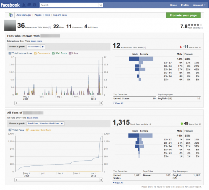Open the Help link
Screen dimensions: 209x190
pyautogui.click(x=47, y=15)
